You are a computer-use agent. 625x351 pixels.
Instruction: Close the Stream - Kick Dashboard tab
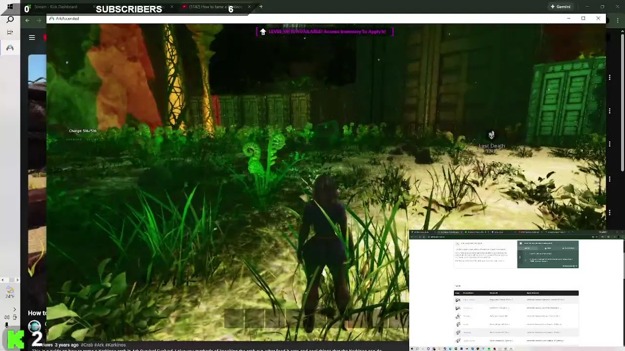point(94,7)
